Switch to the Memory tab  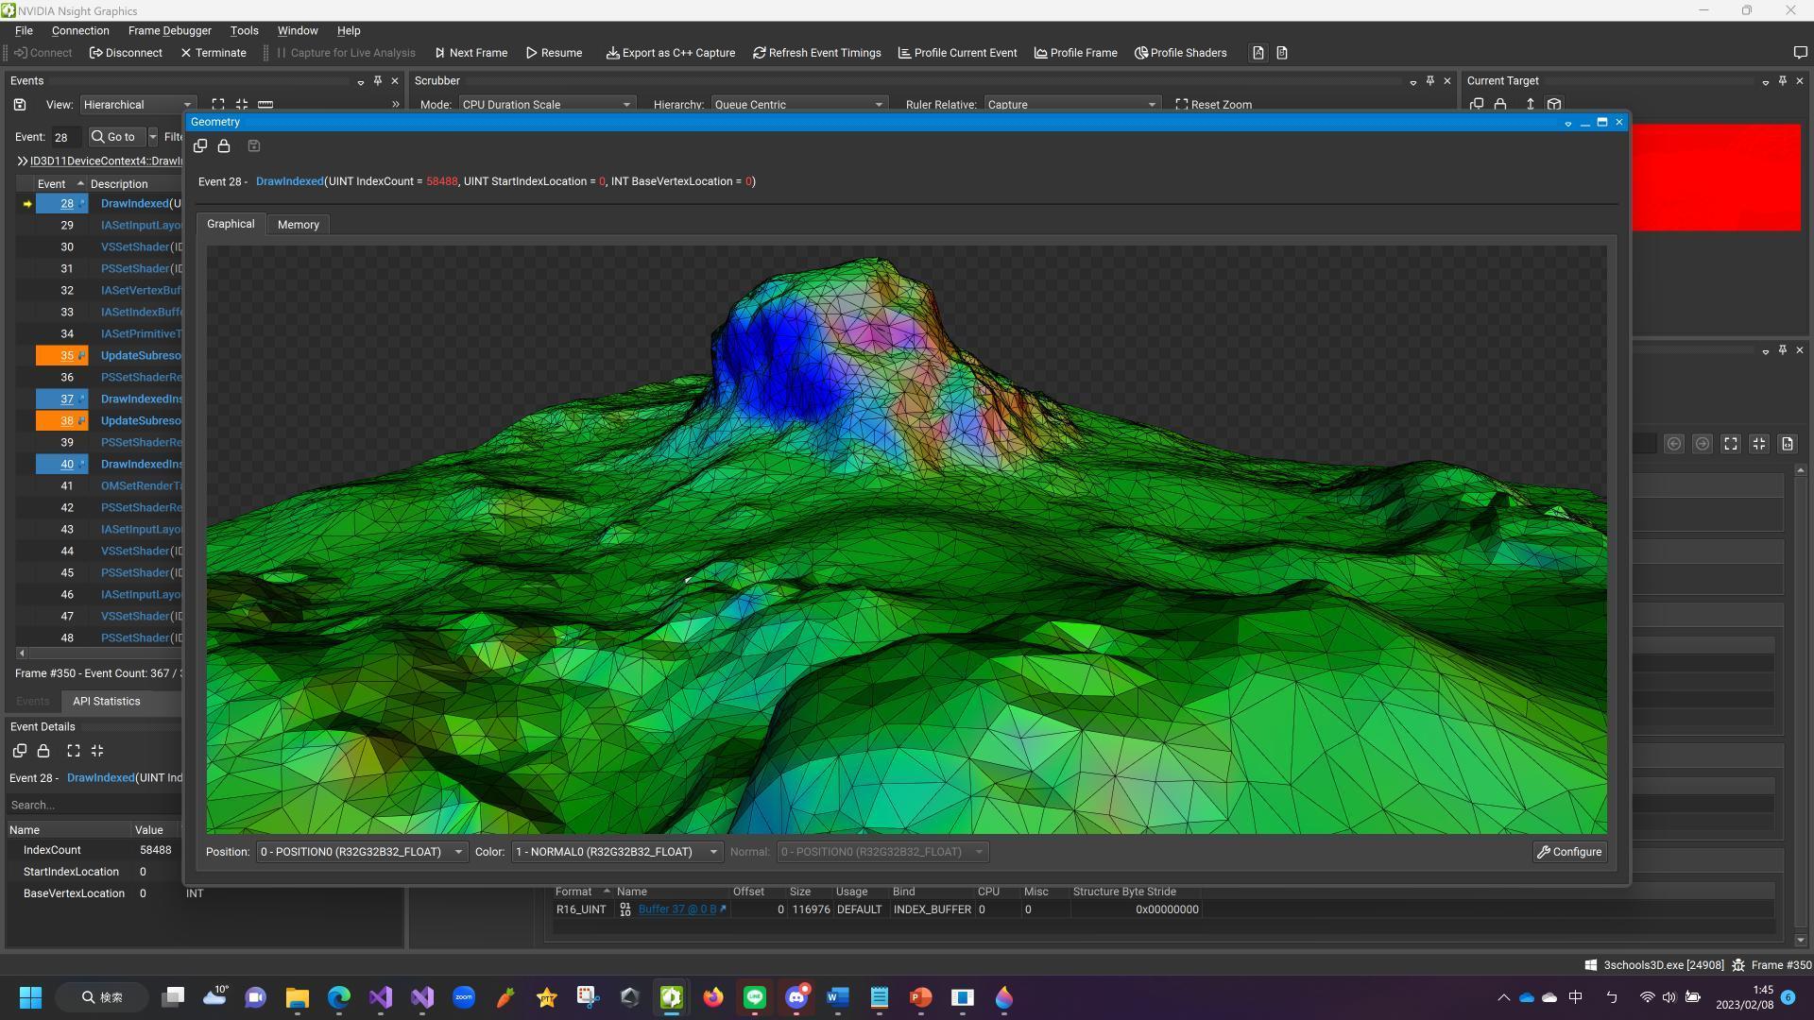tap(299, 225)
